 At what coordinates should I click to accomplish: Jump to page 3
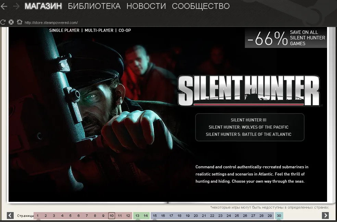pyautogui.click(x=54, y=216)
